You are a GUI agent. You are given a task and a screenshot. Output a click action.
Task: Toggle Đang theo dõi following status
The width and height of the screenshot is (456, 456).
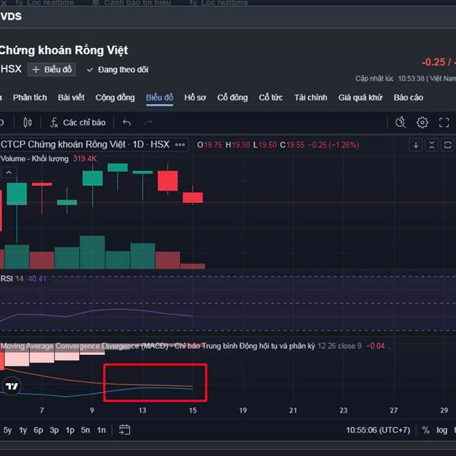tap(118, 70)
